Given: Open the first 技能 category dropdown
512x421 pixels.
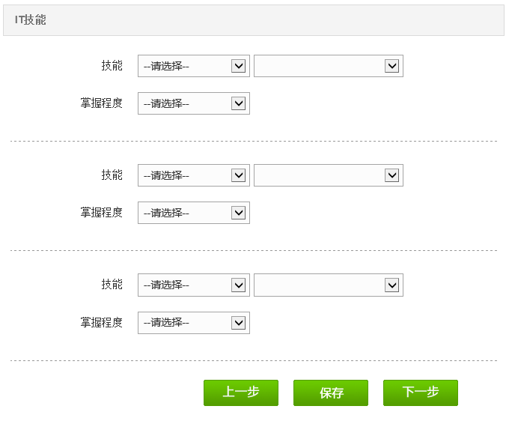Looking at the screenshot, I should pos(194,66).
